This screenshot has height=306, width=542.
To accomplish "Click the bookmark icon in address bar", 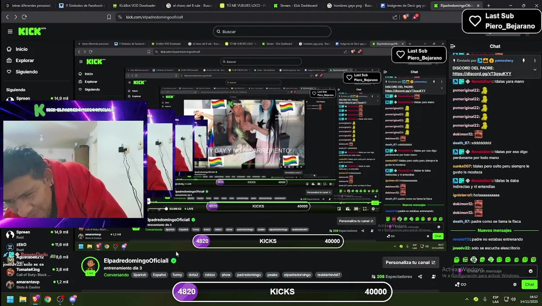I will tap(109, 17).
